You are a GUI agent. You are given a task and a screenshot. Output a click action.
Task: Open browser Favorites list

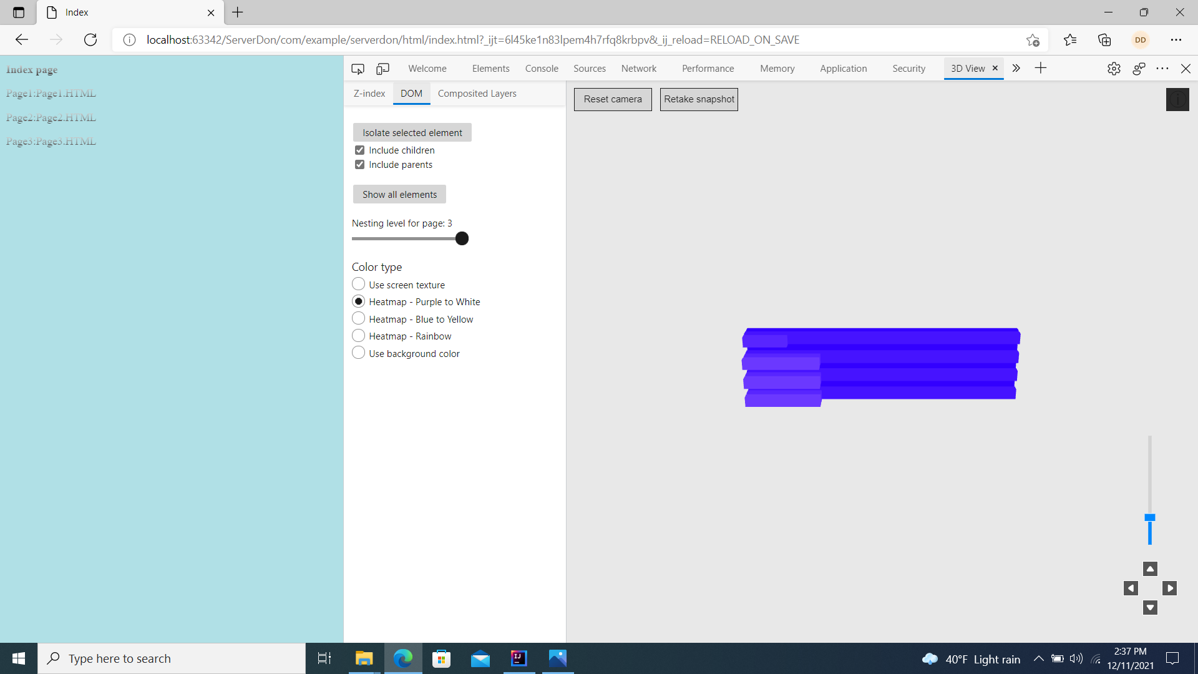click(x=1070, y=40)
